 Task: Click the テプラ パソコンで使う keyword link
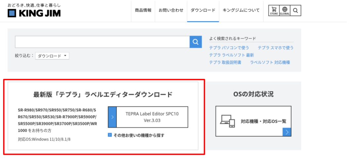[x=229, y=48]
